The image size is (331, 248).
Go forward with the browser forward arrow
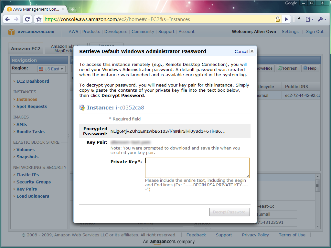[16, 19]
